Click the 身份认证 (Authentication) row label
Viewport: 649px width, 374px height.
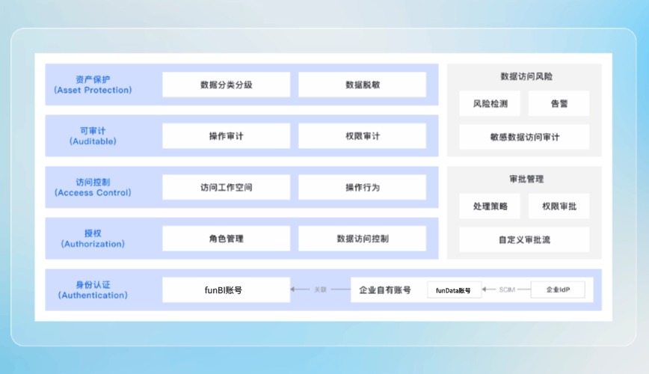(x=93, y=289)
